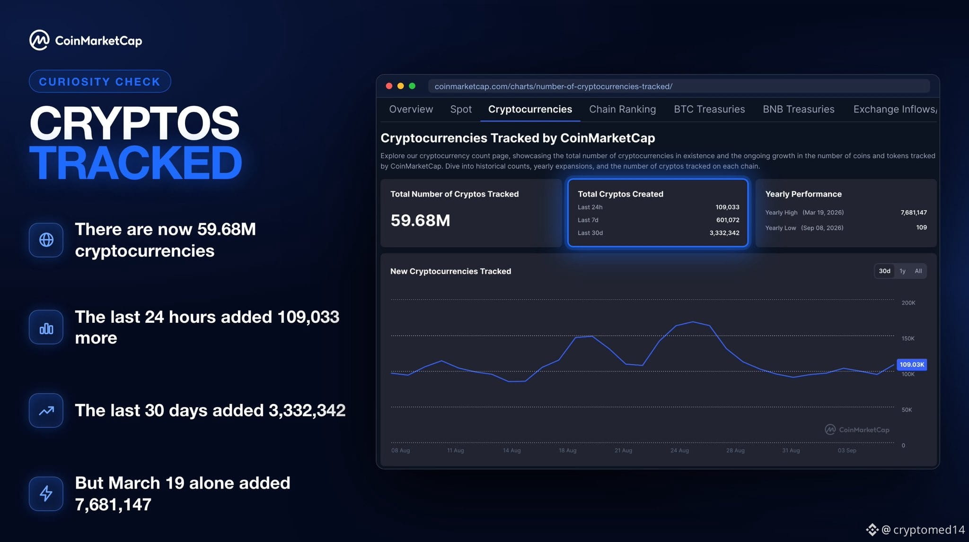This screenshot has height=542, width=969.
Task: Switch chart range to 1y
Action: pos(902,271)
